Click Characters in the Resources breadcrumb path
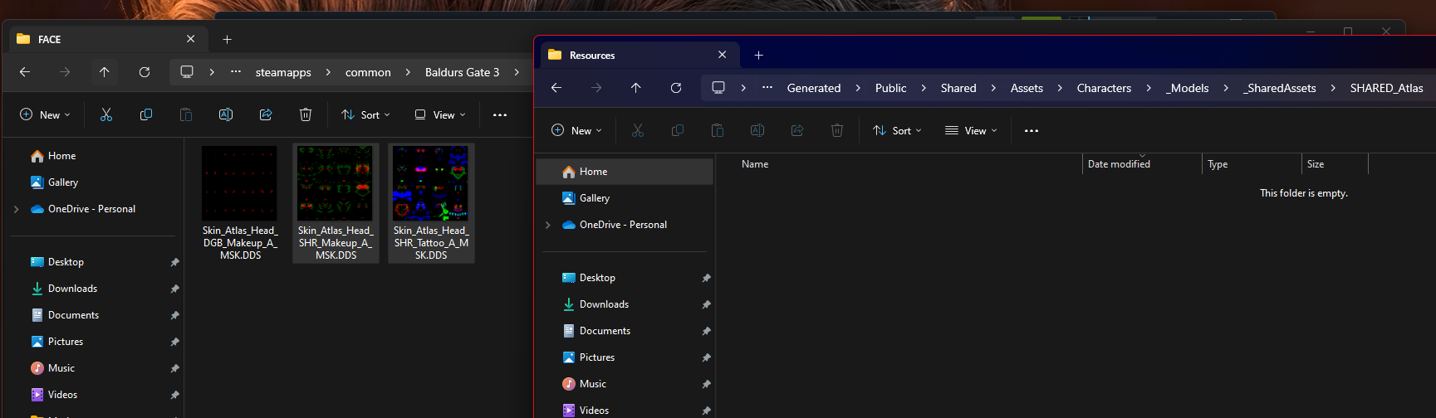This screenshot has height=418, width=1436. click(x=1104, y=88)
